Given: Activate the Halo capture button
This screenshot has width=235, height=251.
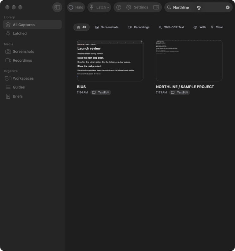Looking at the screenshot, I should tap(76, 7).
